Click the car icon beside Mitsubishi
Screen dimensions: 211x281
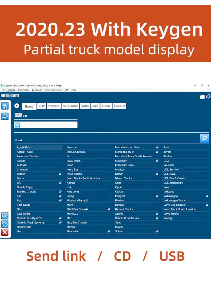click(157, 160)
